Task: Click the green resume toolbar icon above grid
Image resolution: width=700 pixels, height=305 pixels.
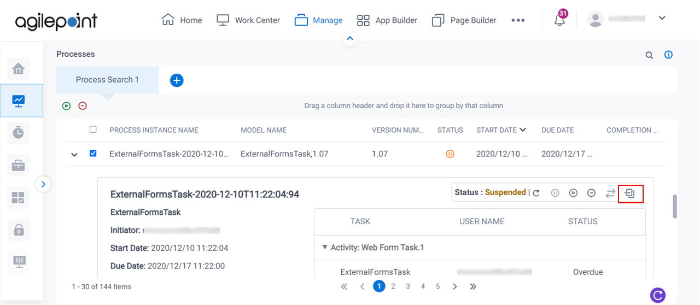Action: 67,106
